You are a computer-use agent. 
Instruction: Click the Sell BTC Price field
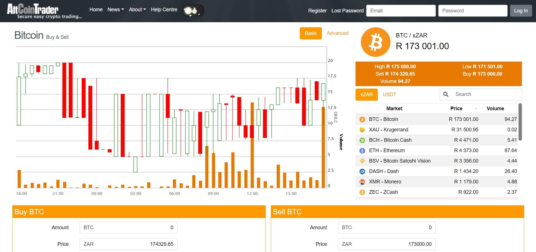point(387,244)
